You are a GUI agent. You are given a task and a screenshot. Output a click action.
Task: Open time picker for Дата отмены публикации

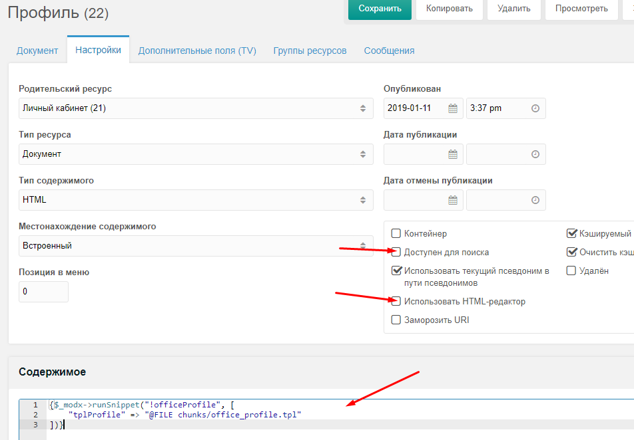[x=535, y=200]
